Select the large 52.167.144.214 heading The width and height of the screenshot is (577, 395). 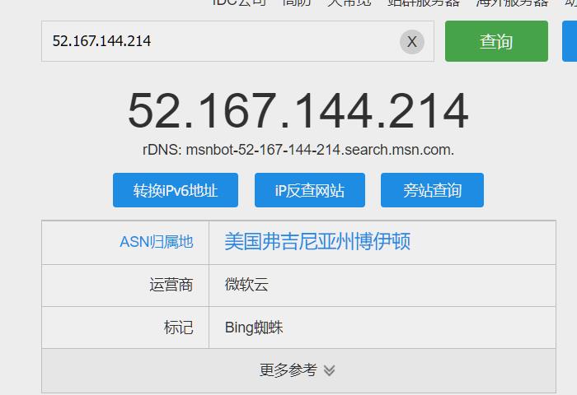[x=298, y=110]
